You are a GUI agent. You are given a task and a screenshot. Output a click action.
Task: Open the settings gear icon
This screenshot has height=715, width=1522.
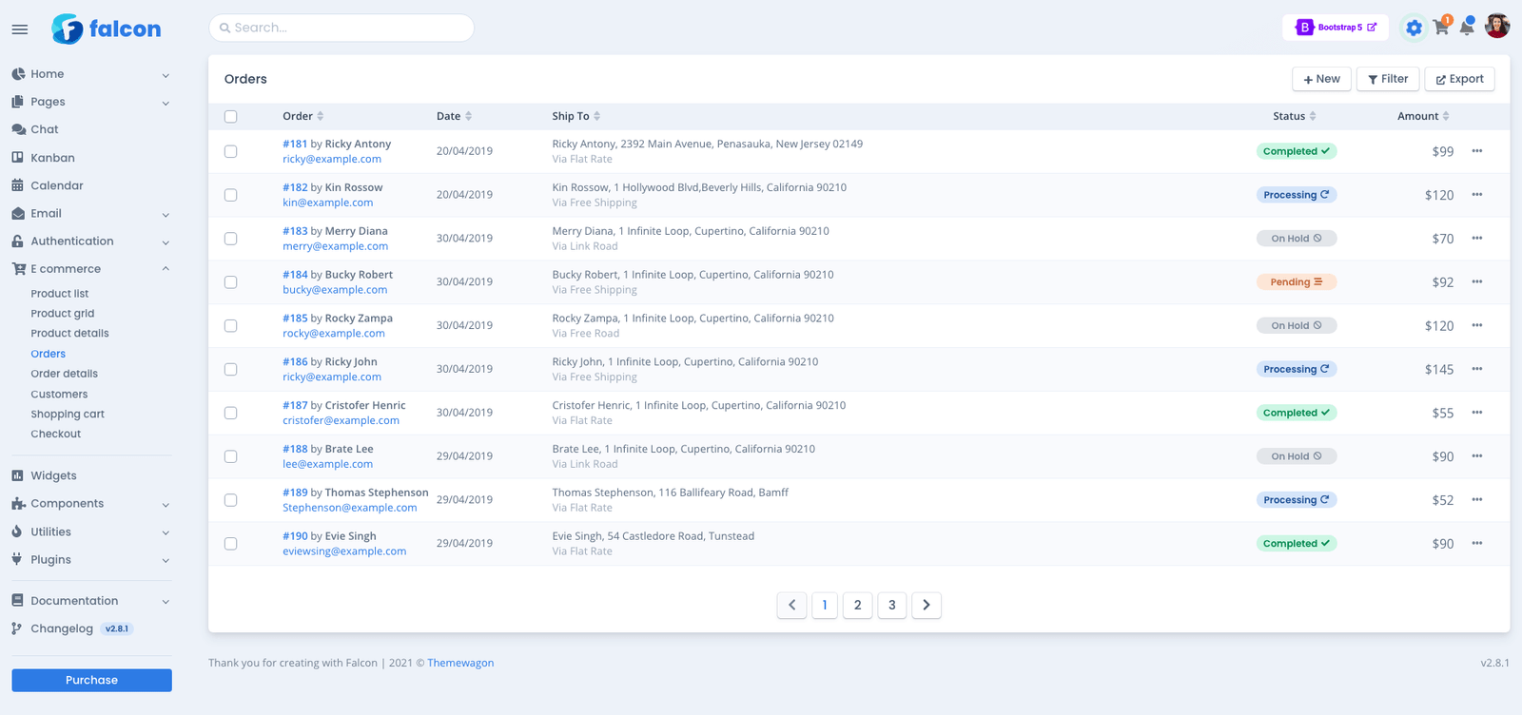click(1414, 28)
